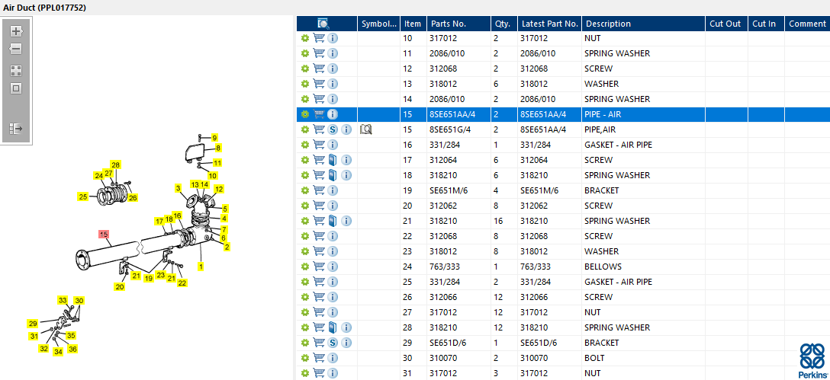The width and height of the screenshot is (830, 380).
Task: Select callout 36 on the diagram
Action: (72, 349)
